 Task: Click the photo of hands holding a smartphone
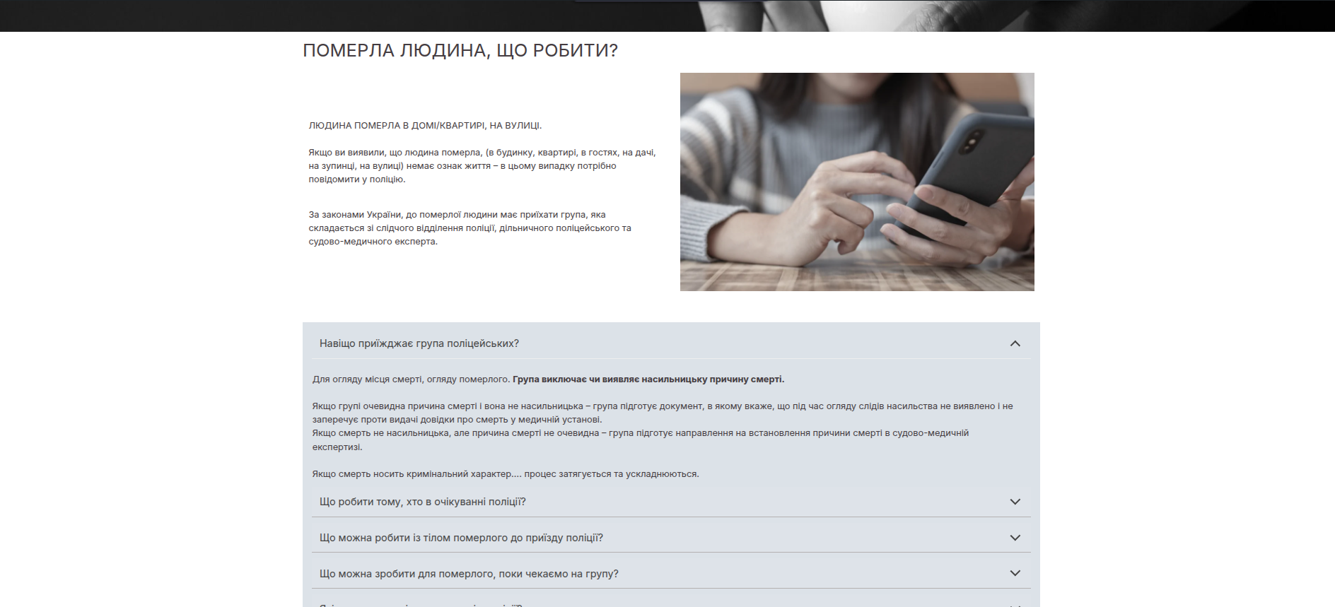click(x=856, y=182)
